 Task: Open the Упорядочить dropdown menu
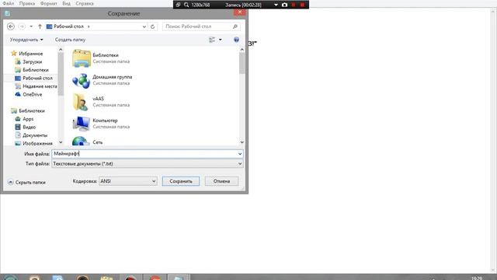26,40
